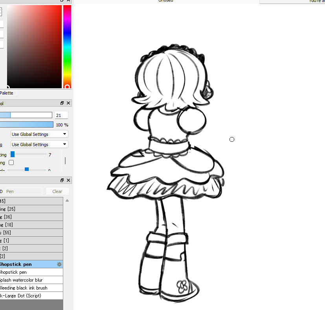
Task: Click the 100 % opacity value
Action: click(x=62, y=125)
